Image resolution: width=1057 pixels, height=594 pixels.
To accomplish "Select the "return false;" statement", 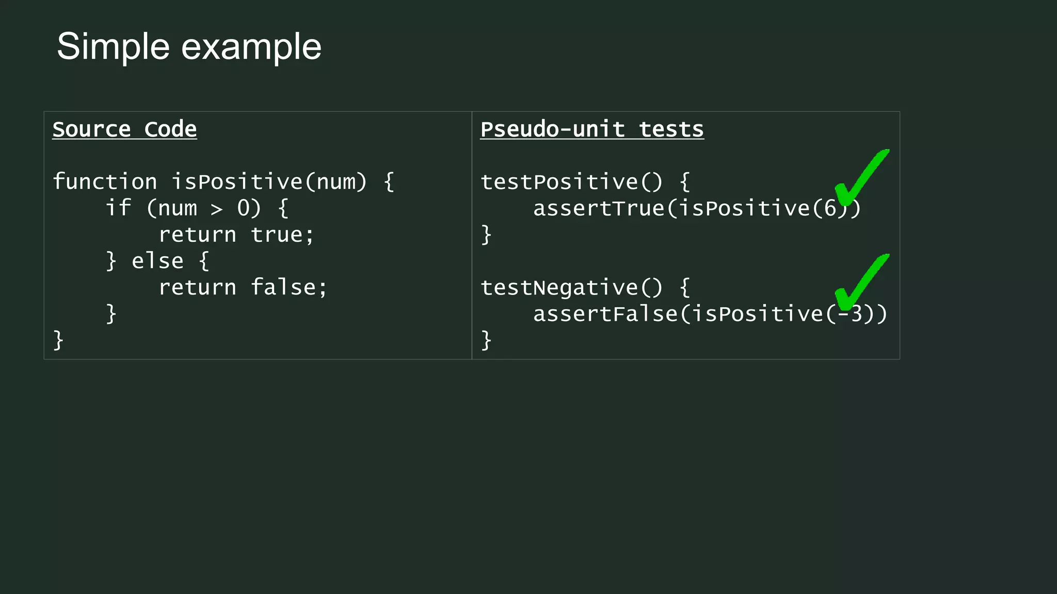I will point(243,288).
